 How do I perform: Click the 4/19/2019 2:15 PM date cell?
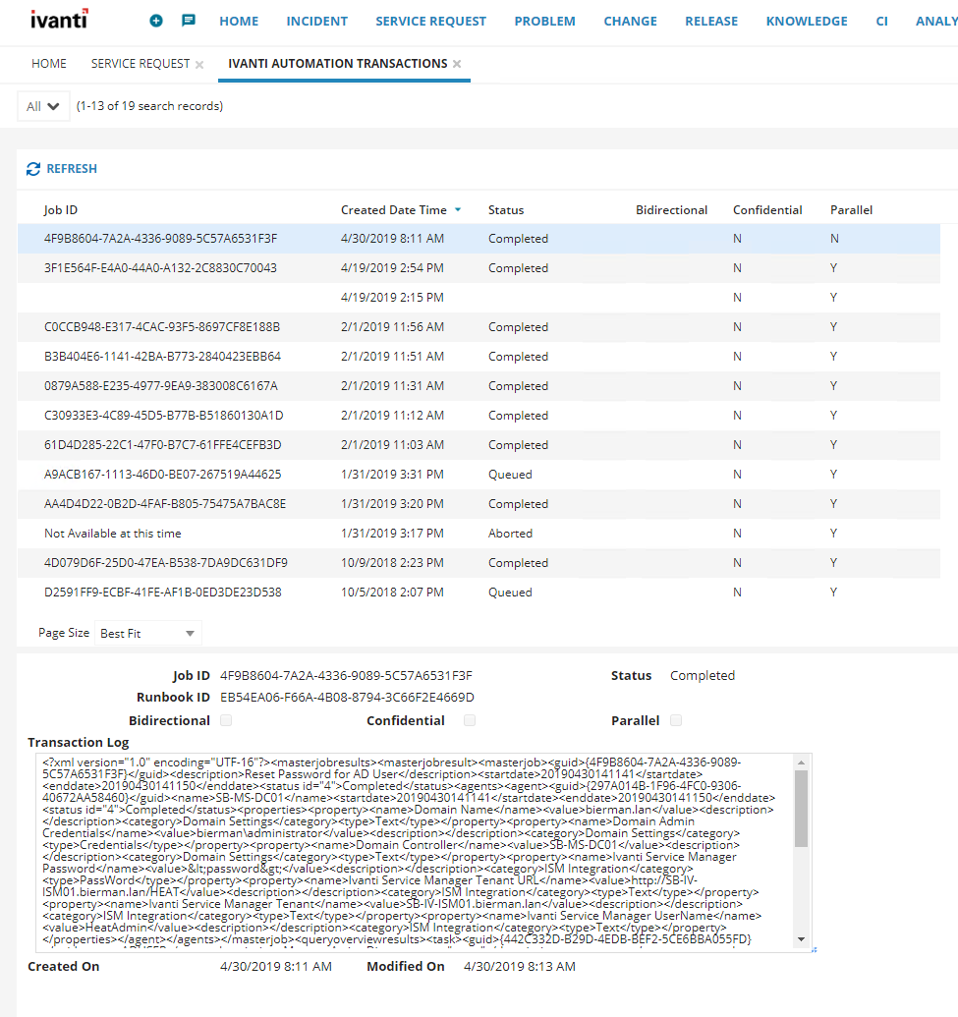pos(392,298)
